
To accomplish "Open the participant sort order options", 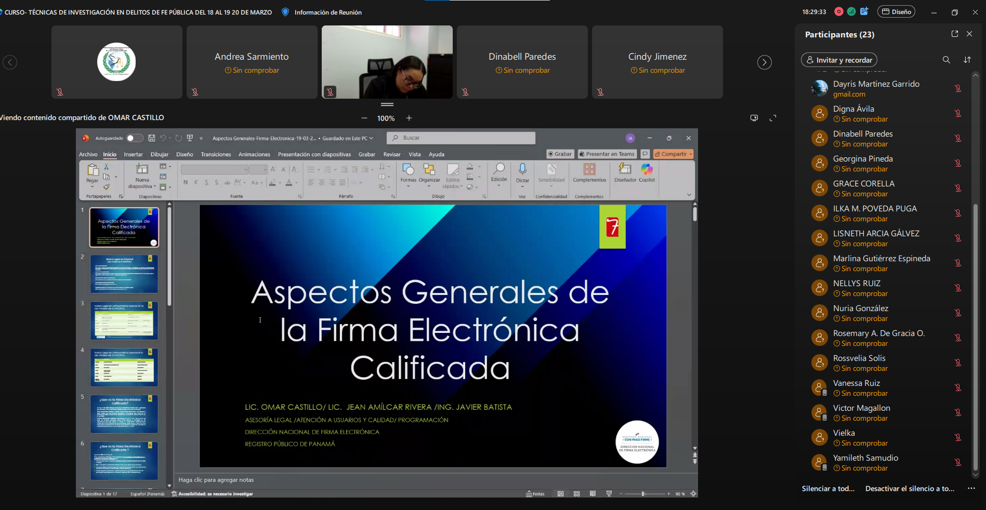I will (967, 60).
